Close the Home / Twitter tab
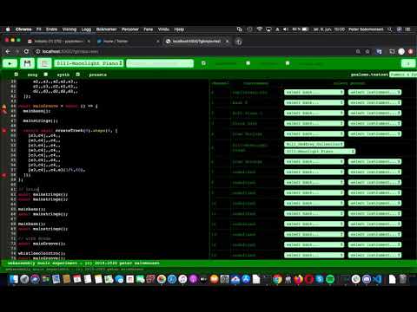The height and width of the screenshot is (312, 417). 158,42
